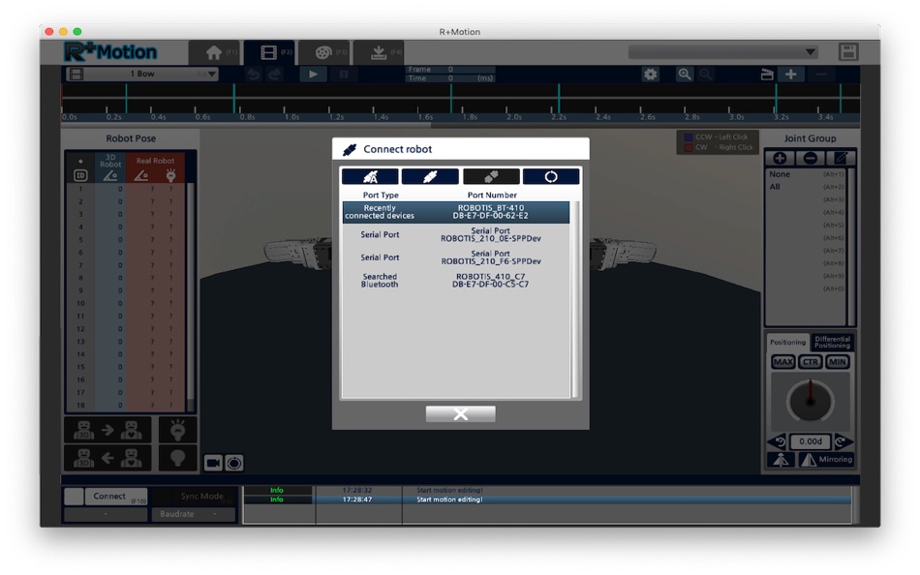
Task: Expand the empty dropdown in the top bar
Action: (x=723, y=52)
